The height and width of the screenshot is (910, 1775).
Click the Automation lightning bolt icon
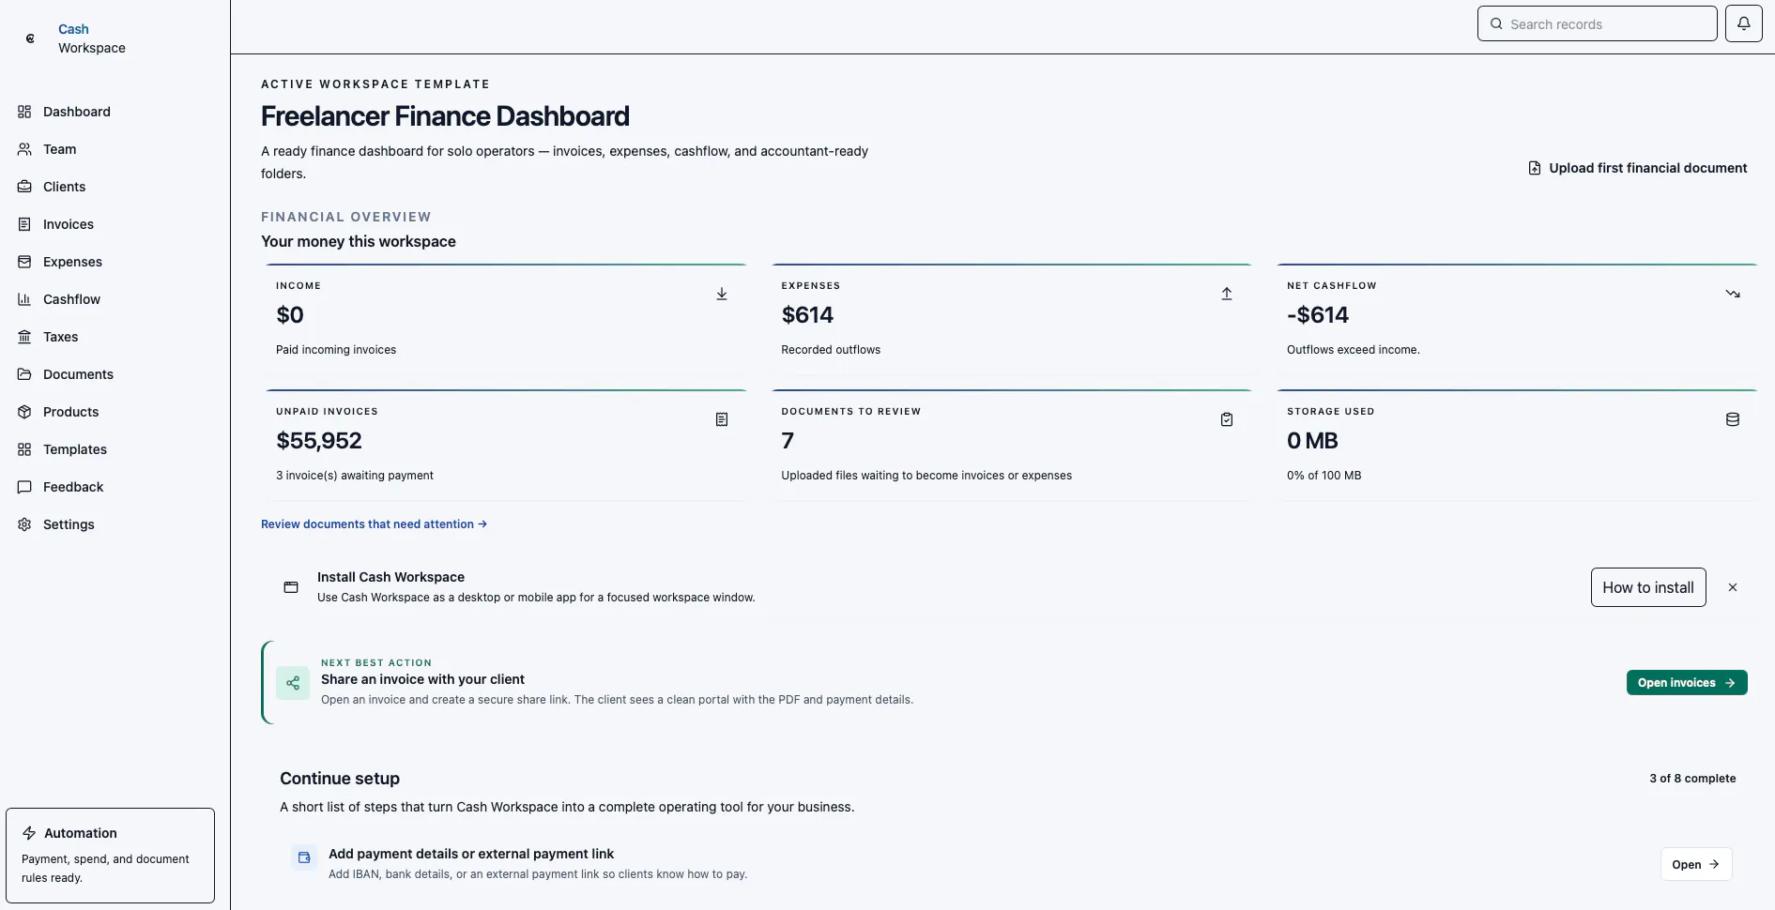[x=29, y=833]
